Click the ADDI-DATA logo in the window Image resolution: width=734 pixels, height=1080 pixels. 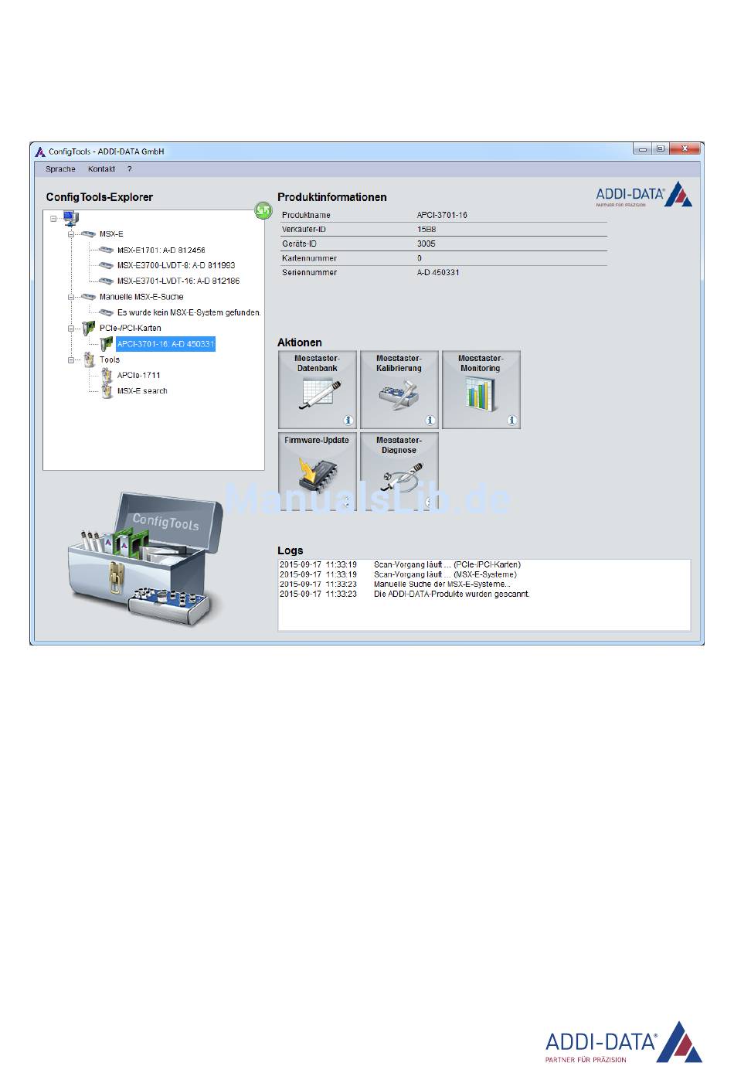pos(644,194)
